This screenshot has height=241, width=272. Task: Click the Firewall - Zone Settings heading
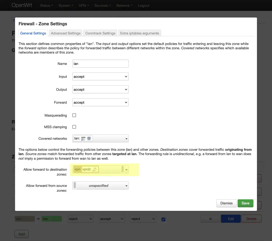click(43, 24)
